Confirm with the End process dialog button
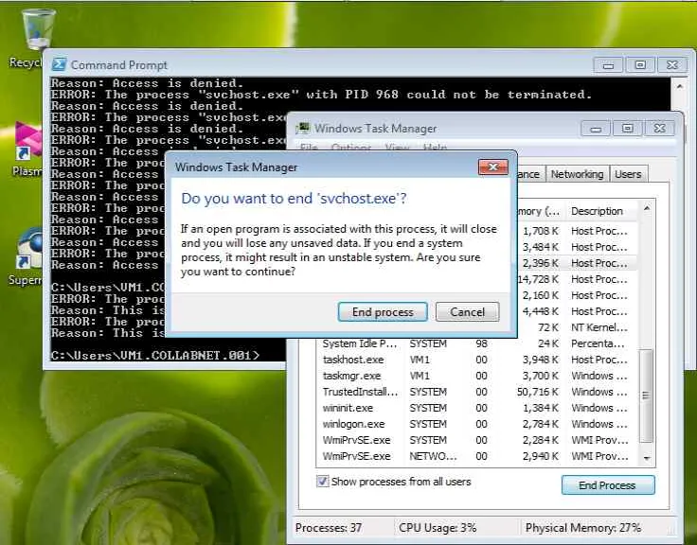Image resolution: width=697 pixels, height=545 pixels. pyautogui.click(x=383, y=312)
